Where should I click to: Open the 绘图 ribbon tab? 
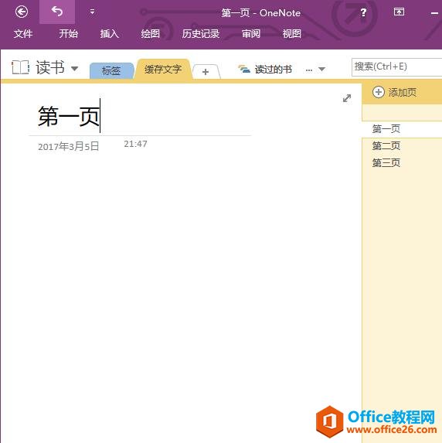point(150,34)
